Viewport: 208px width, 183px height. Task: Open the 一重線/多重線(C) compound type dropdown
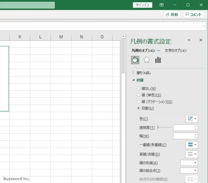coord(191,145)
